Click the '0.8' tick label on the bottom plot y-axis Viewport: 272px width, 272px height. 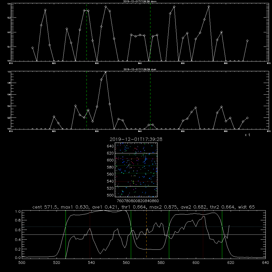click(18, 220)
